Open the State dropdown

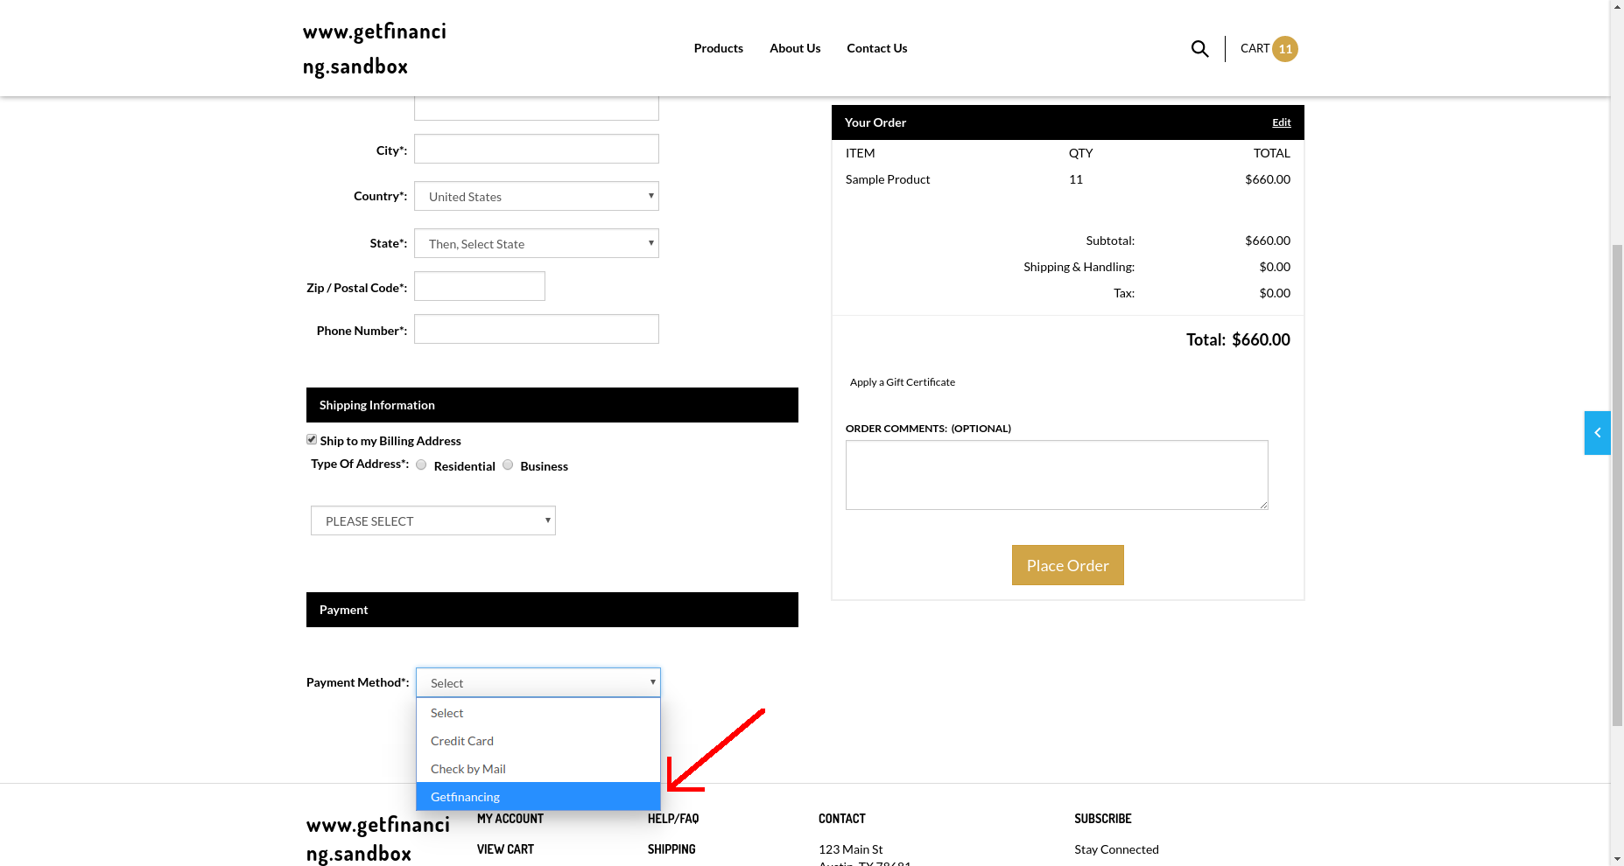(x=537, y=243)
